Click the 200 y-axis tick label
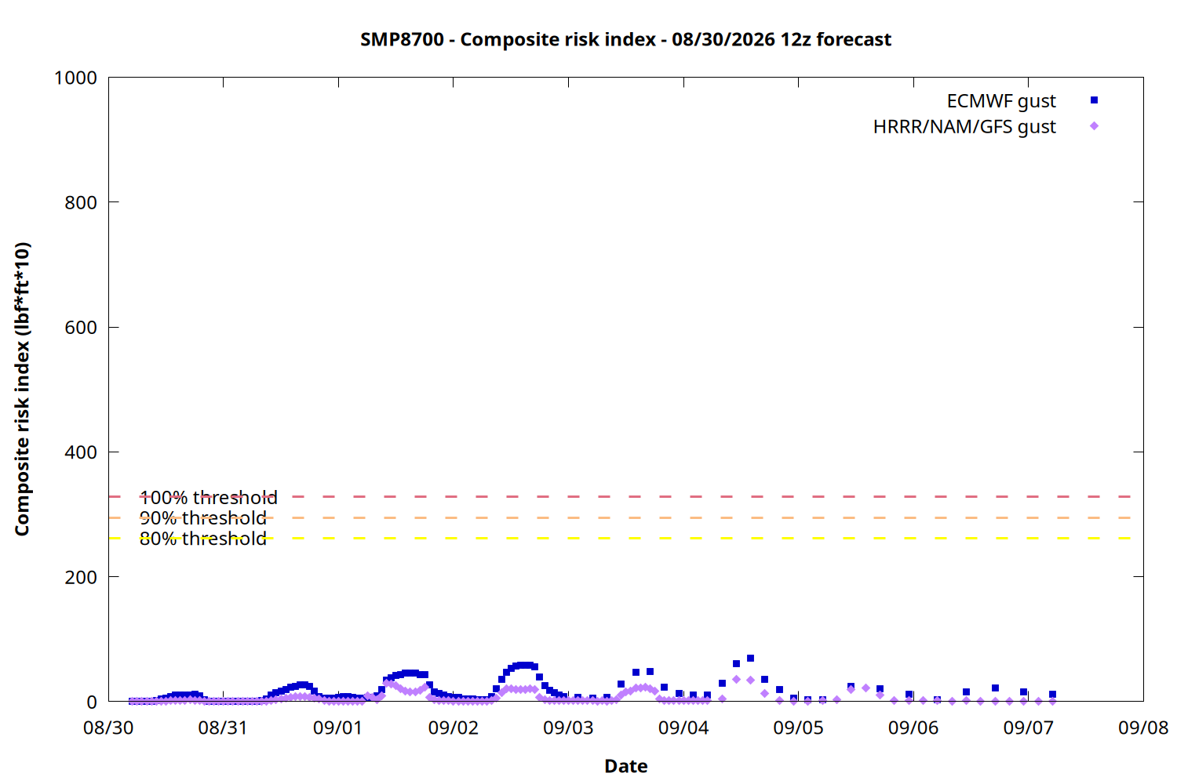The image size is (1177, 784). click(x=81, y=577)
